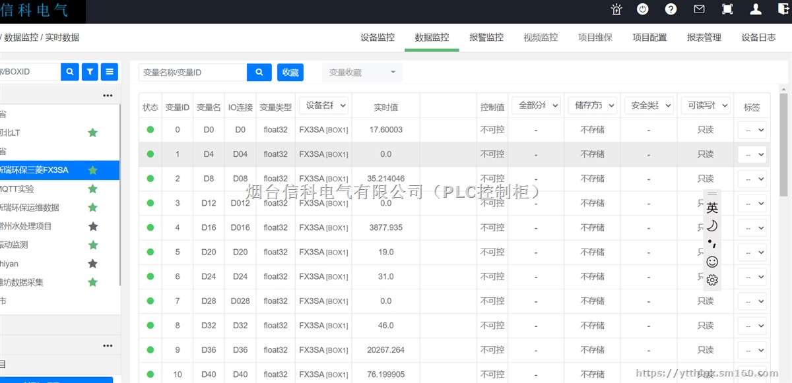Open the 变量收藏 dropdown
Viewport: 792px width, 383px height.
362,73
